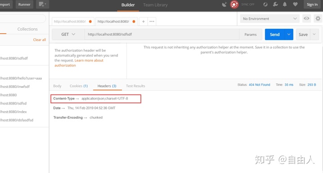The image size is (323, 173).
Task: Click the application/json;charset=UTF-8 value
Action: pyautogui.click(x=105, y=99)
